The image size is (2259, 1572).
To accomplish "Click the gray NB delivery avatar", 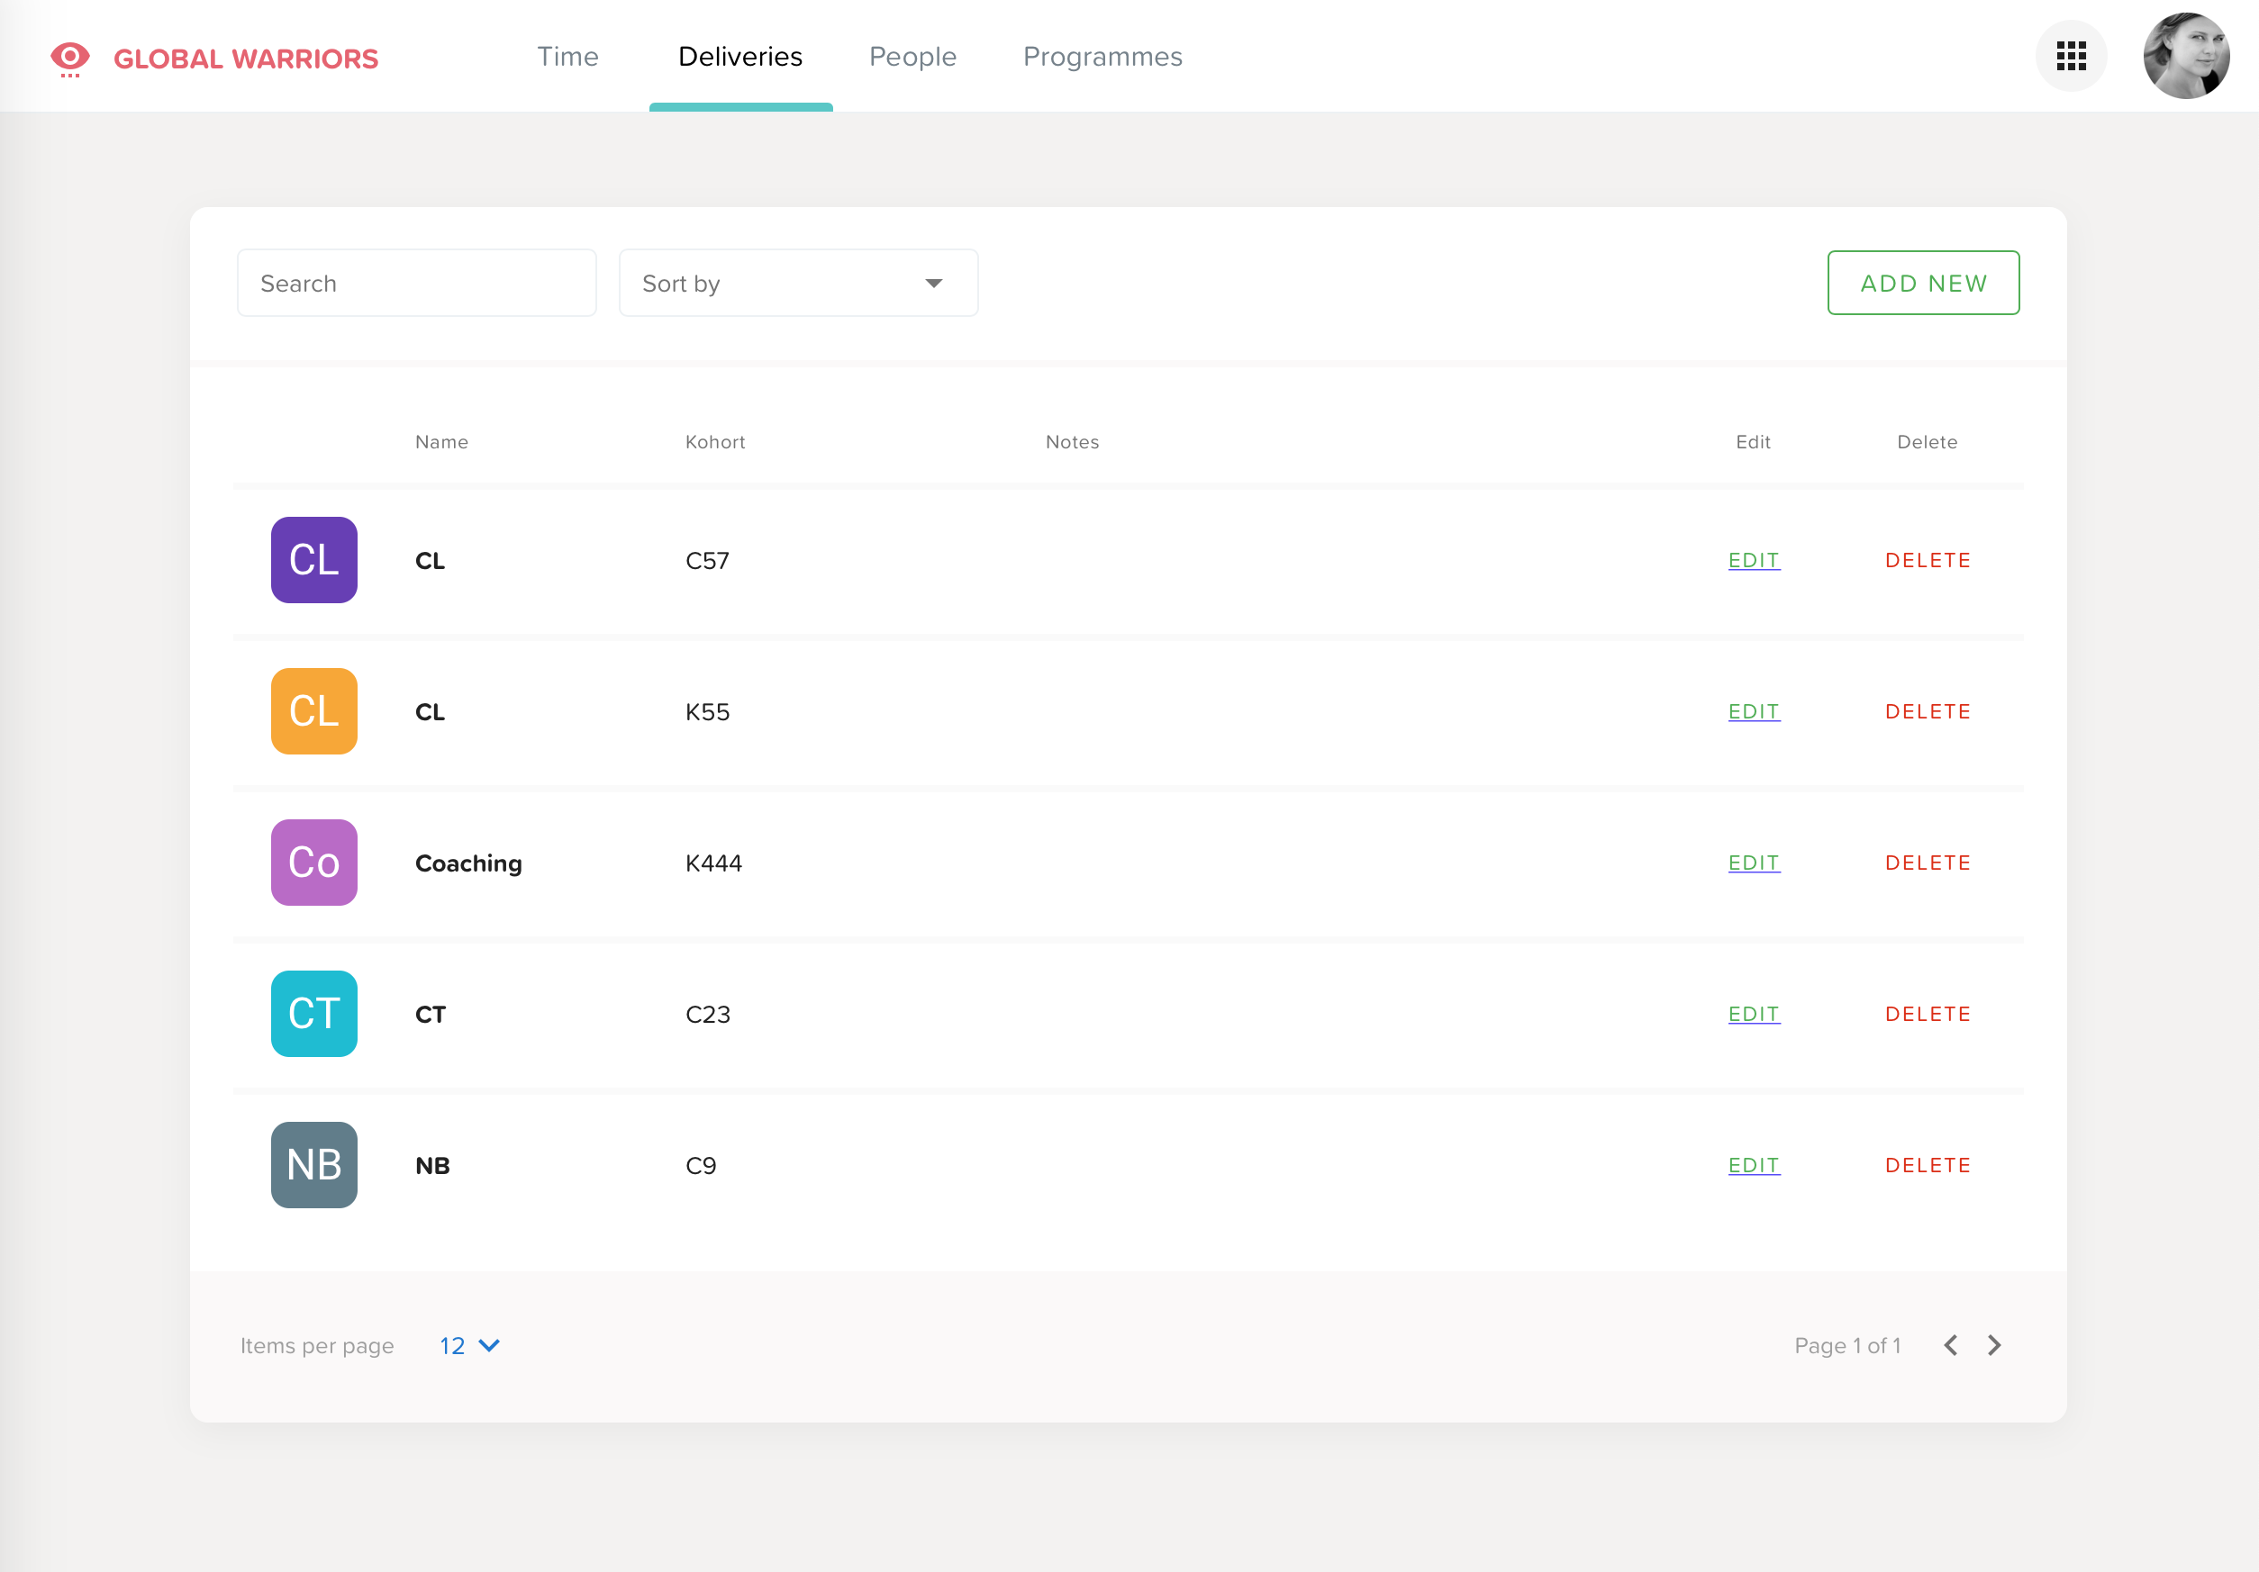I will (x=313, y=1165).
